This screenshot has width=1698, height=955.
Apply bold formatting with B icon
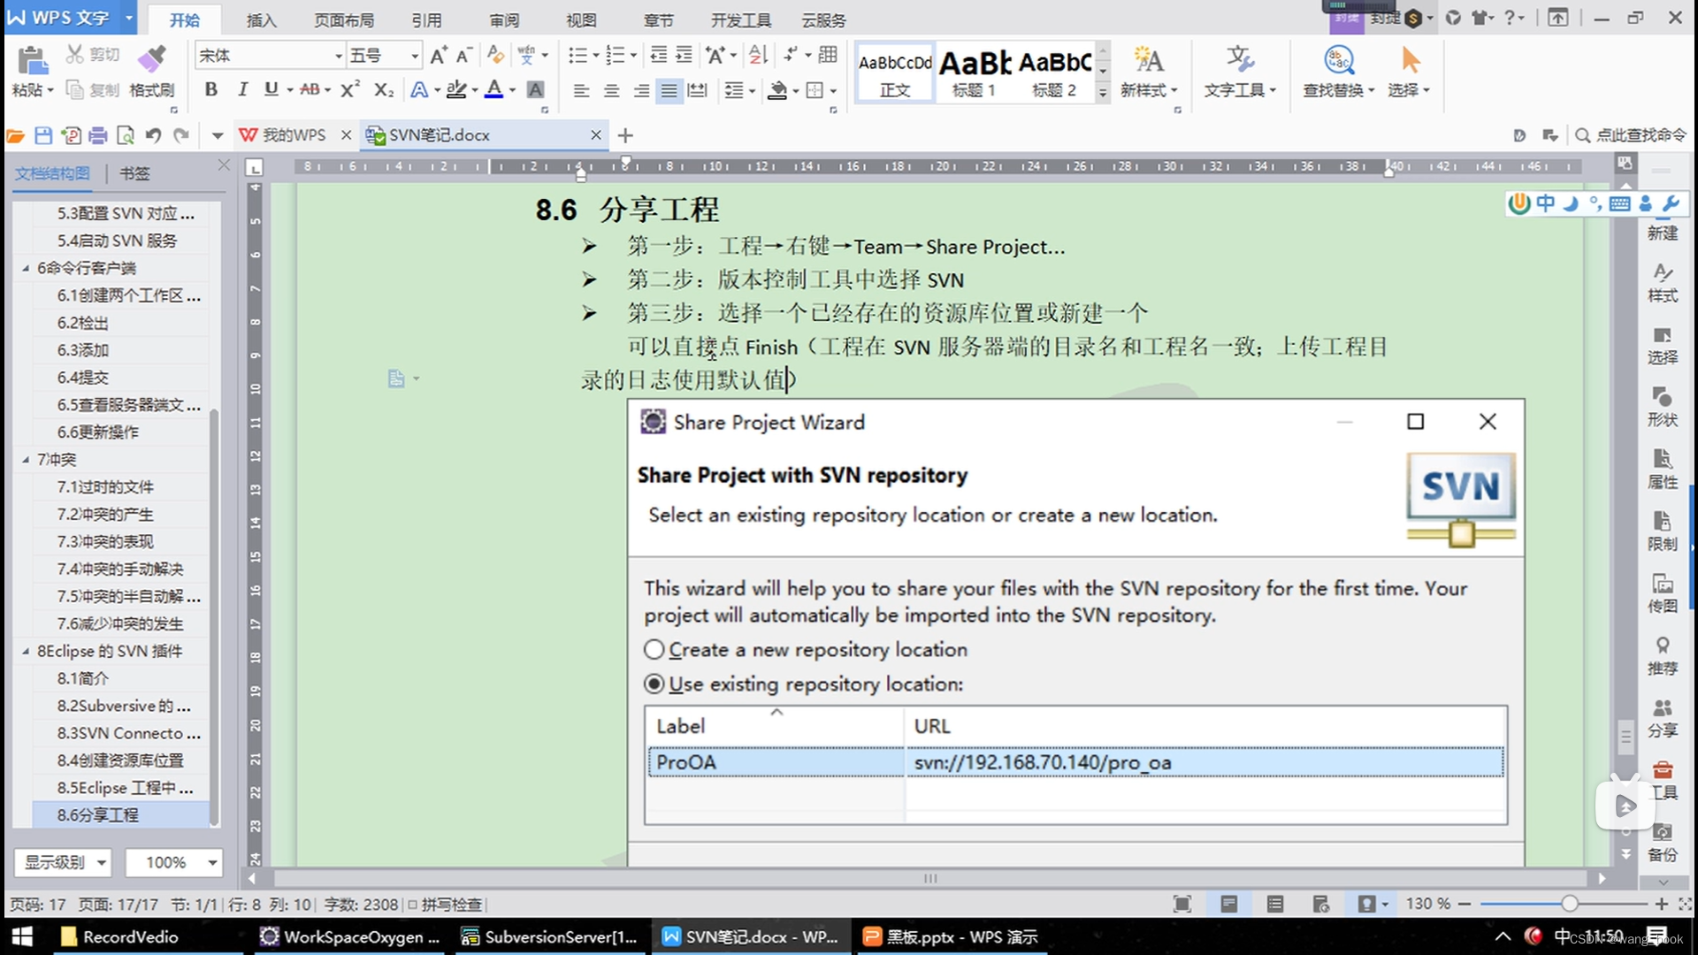tap(210, 89)
